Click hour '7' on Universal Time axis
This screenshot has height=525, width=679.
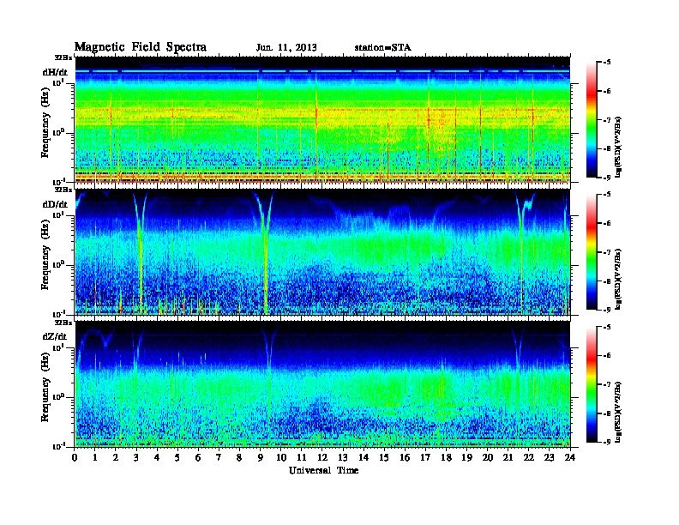(219, 457)
